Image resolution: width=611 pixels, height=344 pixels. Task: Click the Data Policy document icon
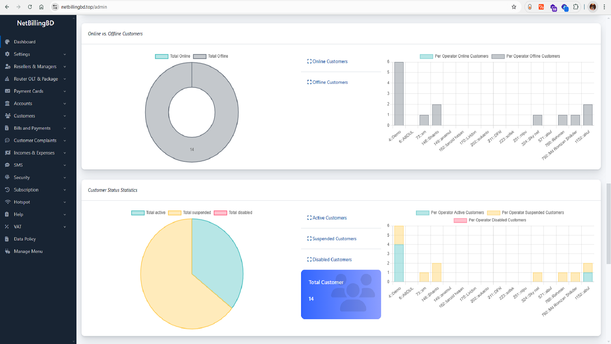click(7, 239)
